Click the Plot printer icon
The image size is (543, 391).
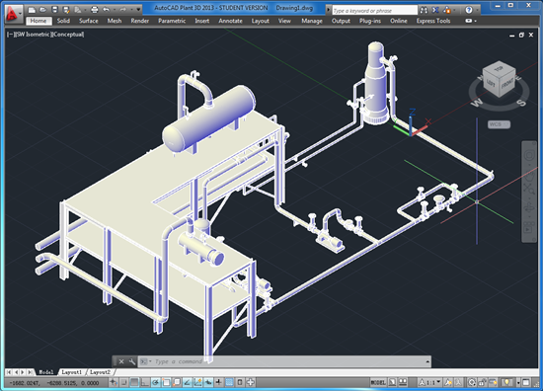pyautogui.click(x=94, y=10)
